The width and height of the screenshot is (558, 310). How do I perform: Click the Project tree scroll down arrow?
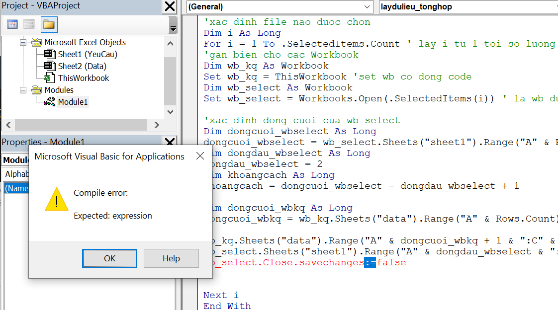(170, 112)
